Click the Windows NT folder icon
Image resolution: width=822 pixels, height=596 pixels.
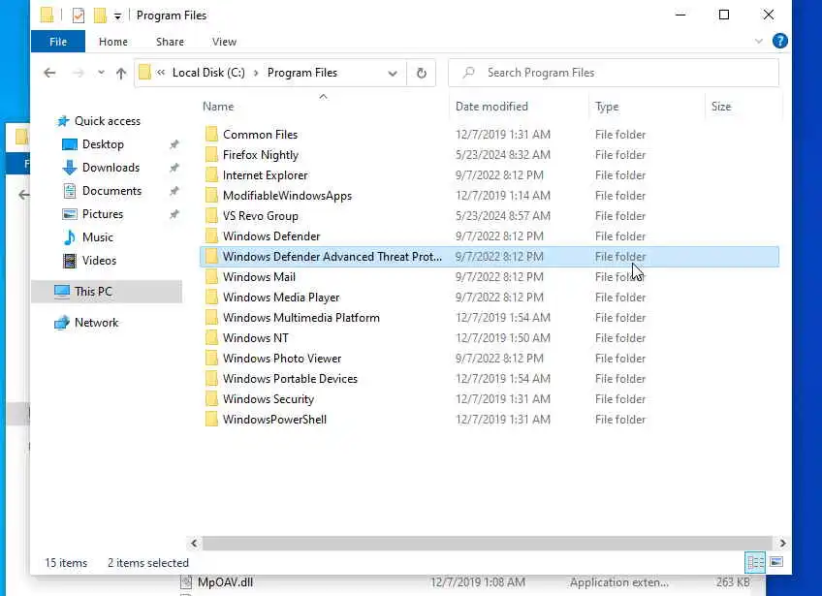pos(211,338)
